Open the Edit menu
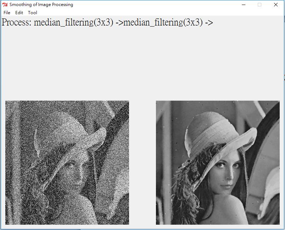The width and height of the screenshot is (285, 230). (19, 12)
